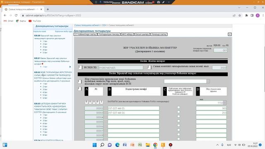The width and height of the screenshot is (265, 149).
Task: Click the spinner on the 1150 total area field
Action: pos(225,103)
